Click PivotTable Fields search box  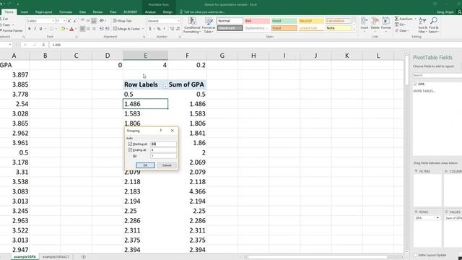(437, 75)
